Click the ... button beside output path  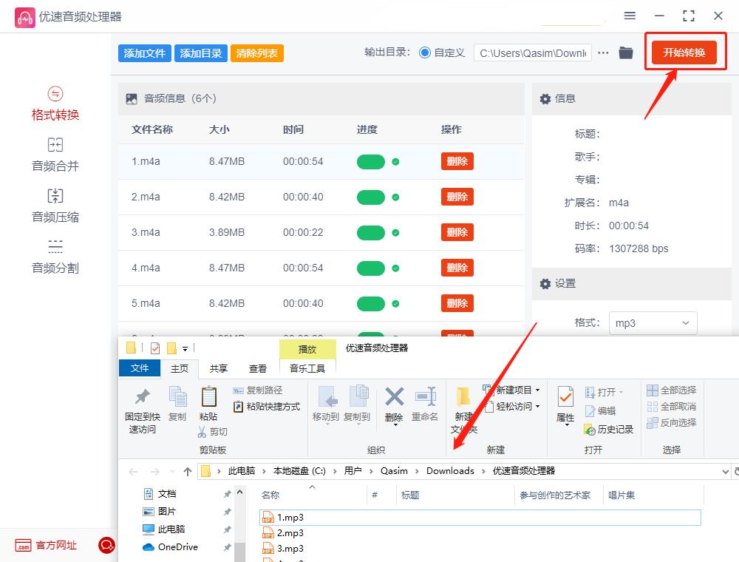coord(603,53)
